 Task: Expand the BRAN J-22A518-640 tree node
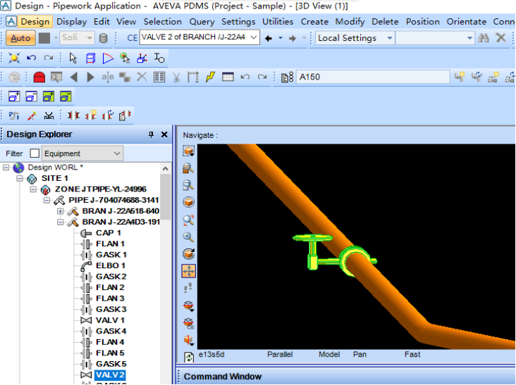click(x=60, y=211)
